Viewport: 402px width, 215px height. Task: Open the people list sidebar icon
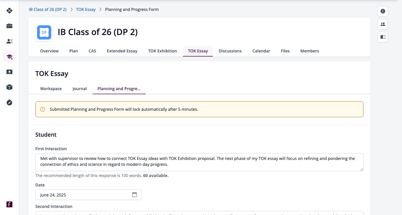pos(9,41)
